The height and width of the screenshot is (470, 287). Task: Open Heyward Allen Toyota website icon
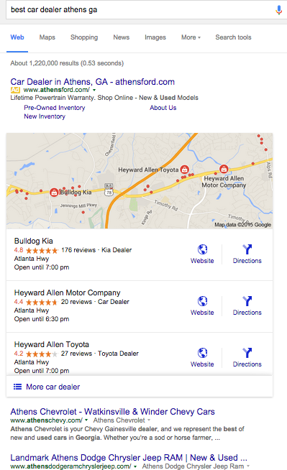pyautogui.click(x=202, y=353)
